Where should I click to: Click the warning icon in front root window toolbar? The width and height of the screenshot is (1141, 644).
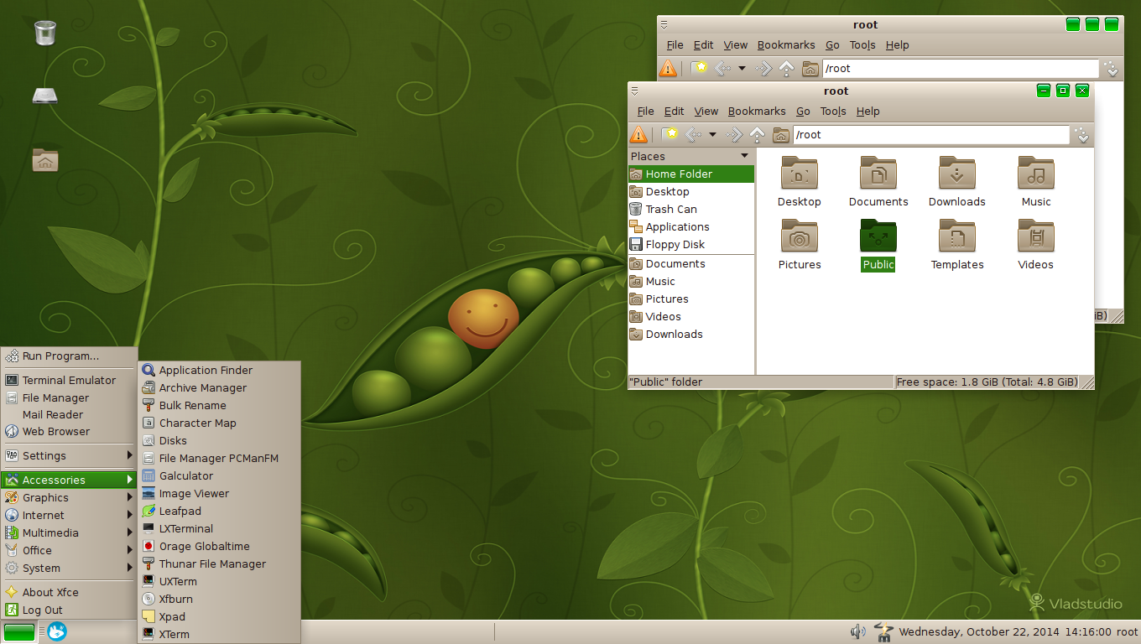coord(638,134)
